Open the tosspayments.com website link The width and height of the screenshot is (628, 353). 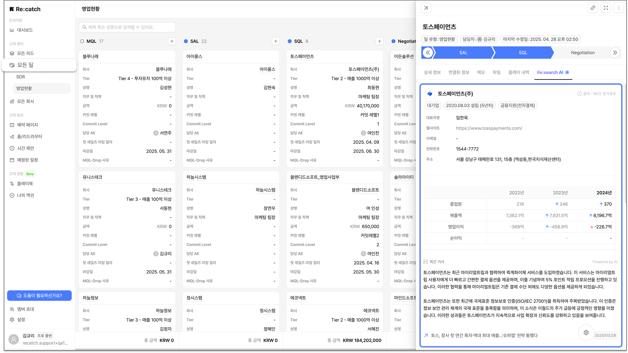pyautogui.click(x=489, y=128)
